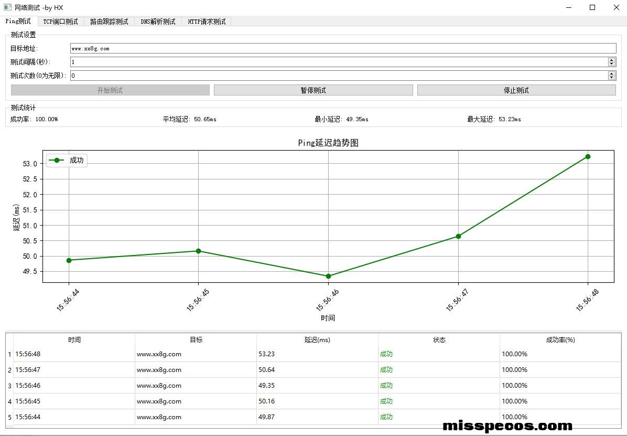Increase 测试次数 with the up arrow
This screenshot has width=627, height=436.
coord(612,73)
